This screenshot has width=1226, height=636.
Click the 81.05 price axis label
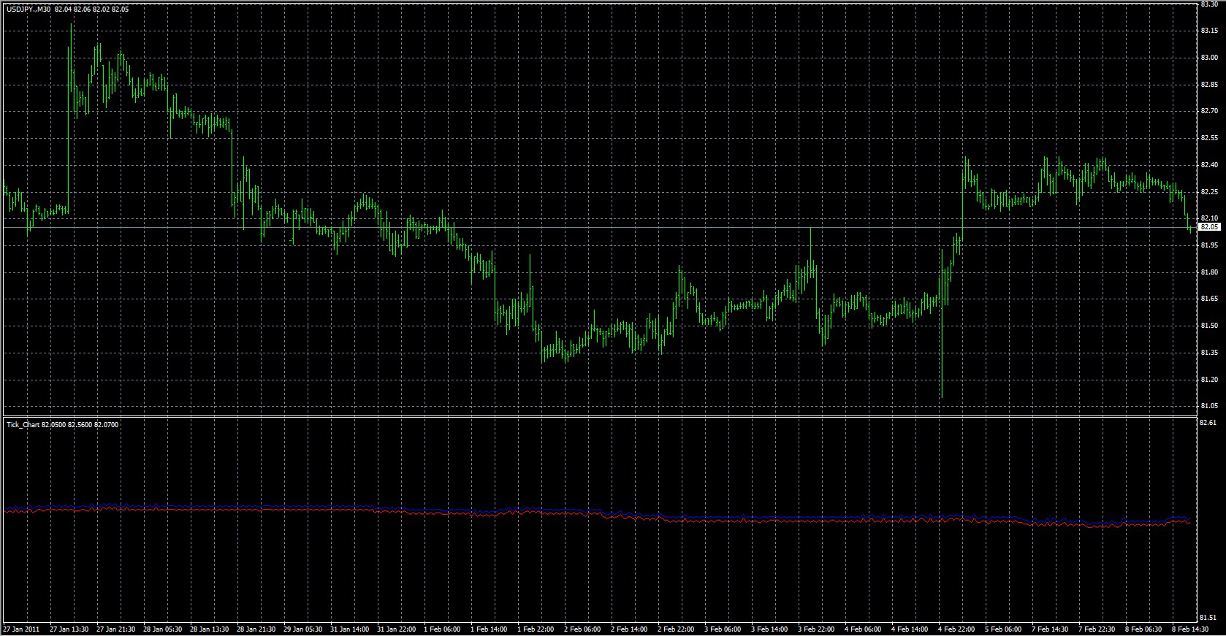point(1209,406)
